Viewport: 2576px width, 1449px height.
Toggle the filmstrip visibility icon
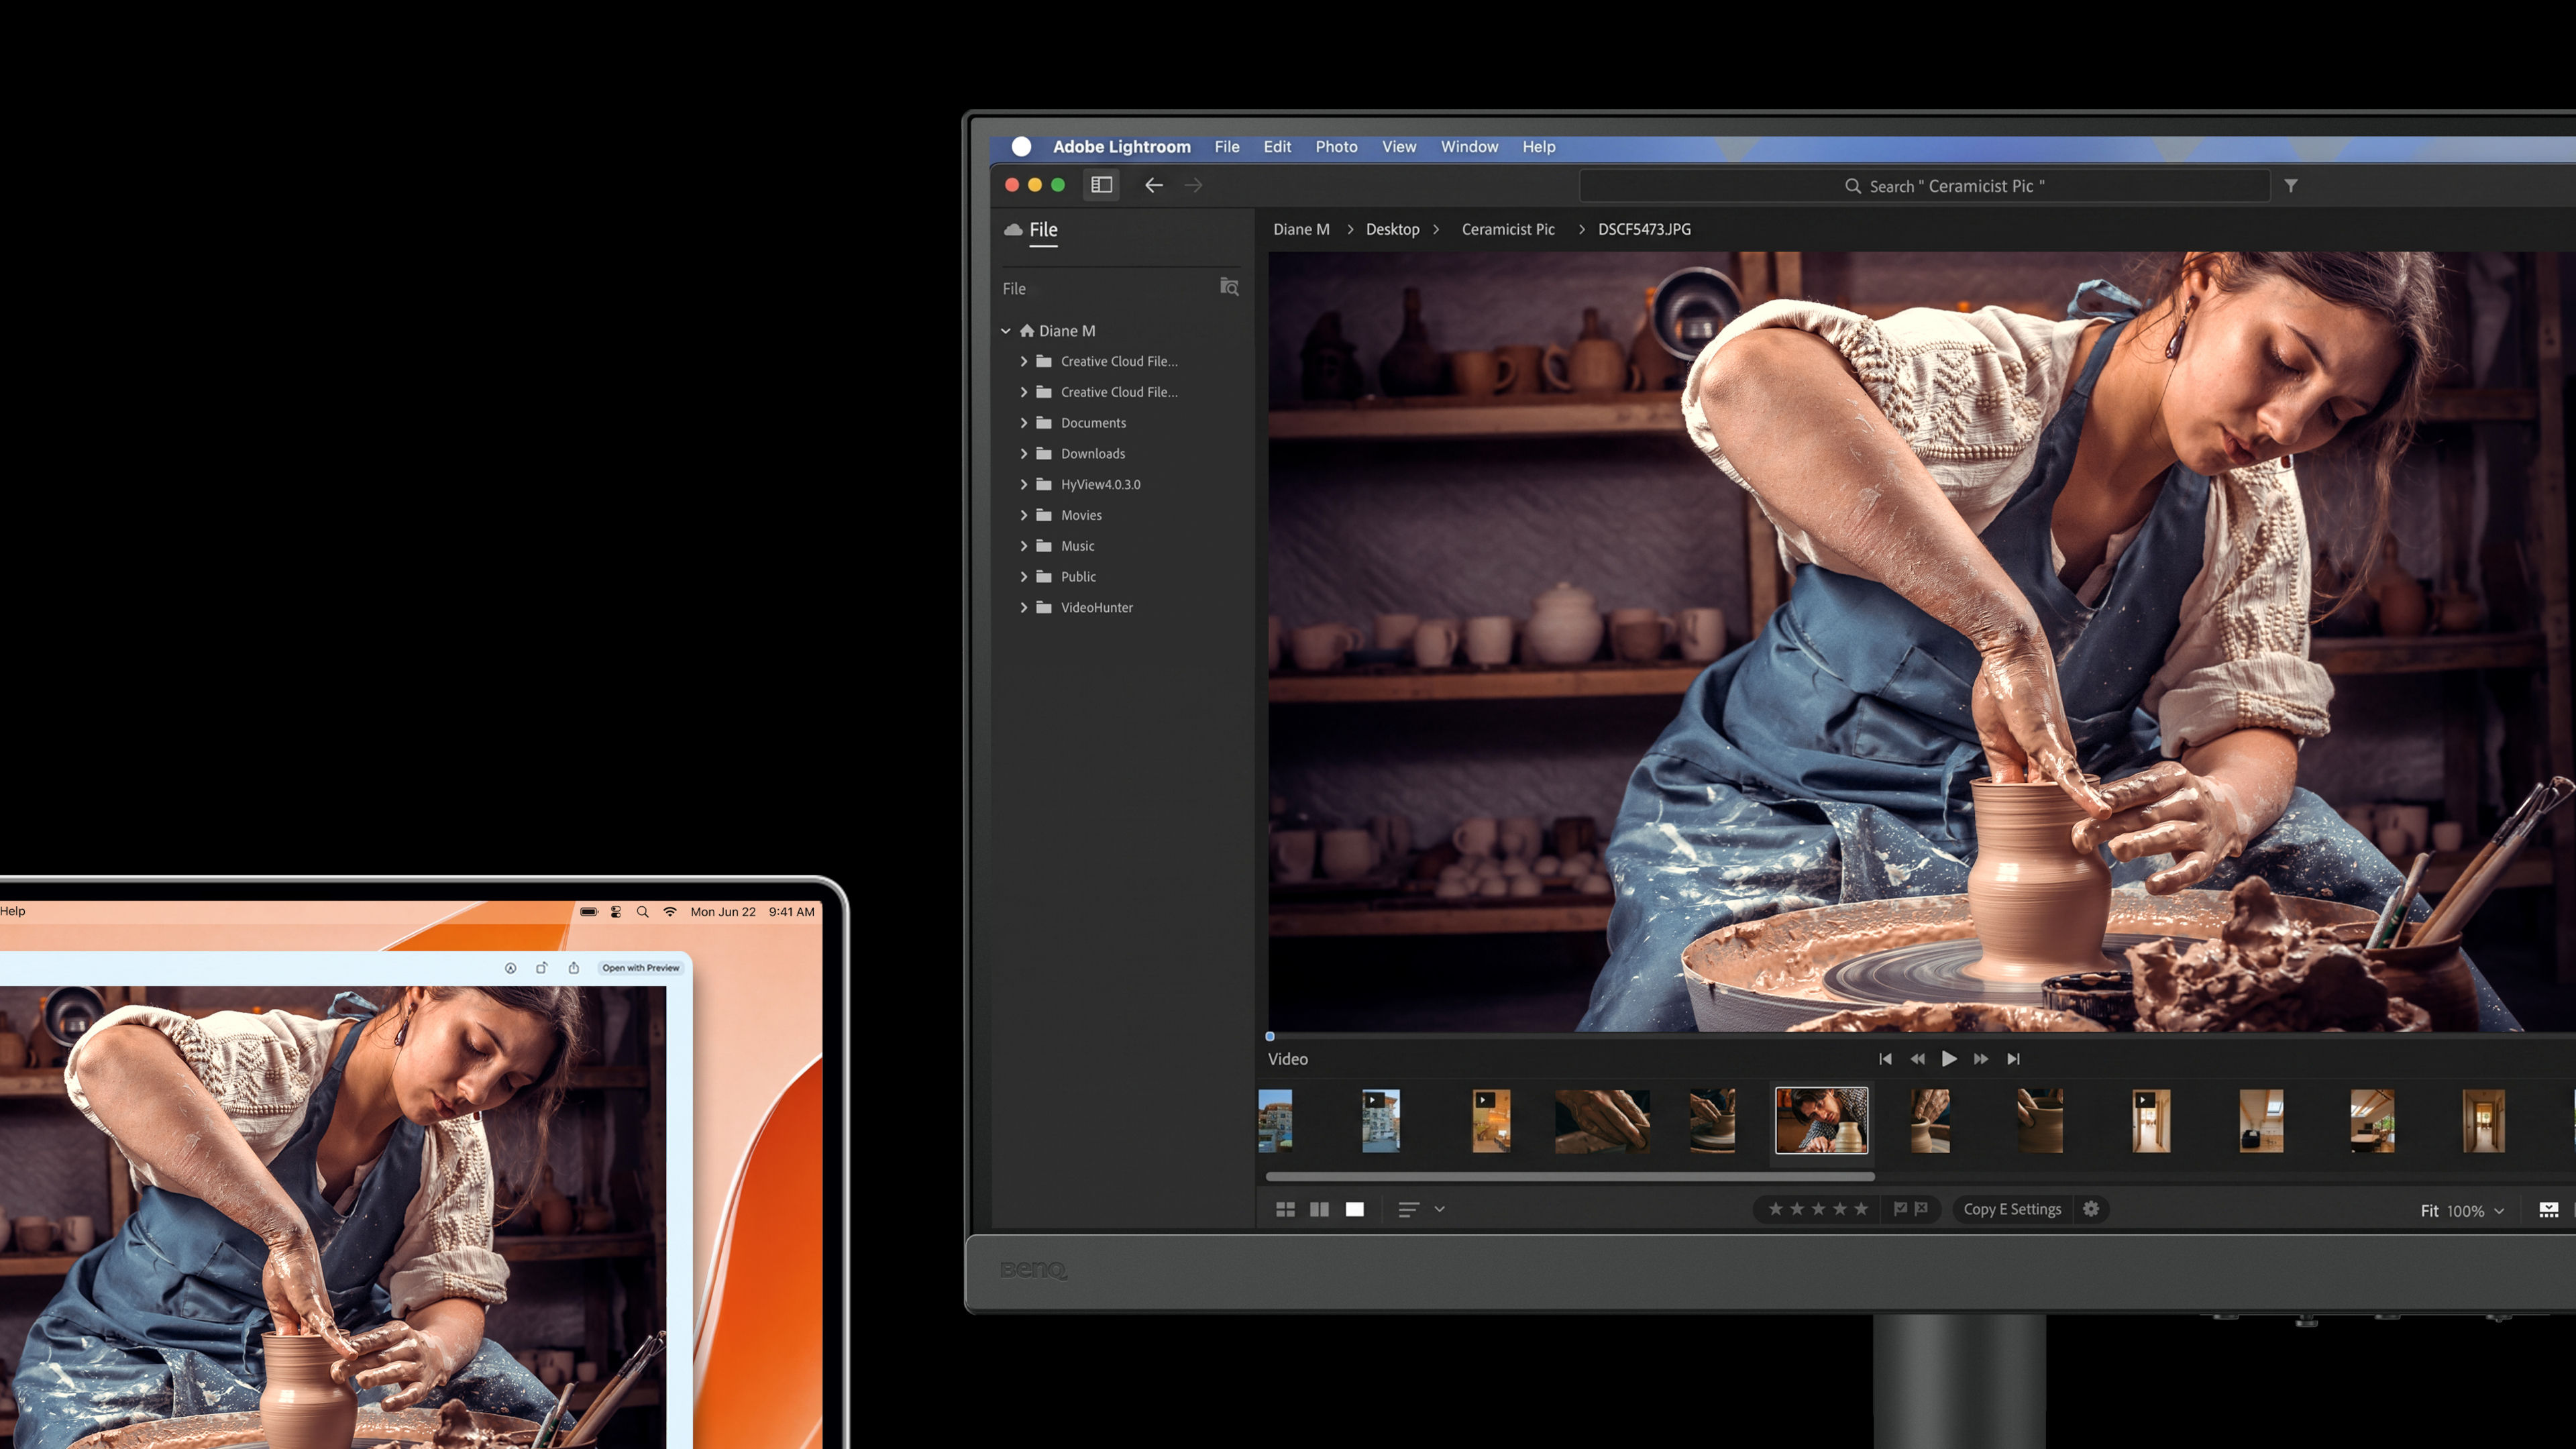click(2549, 1210)
